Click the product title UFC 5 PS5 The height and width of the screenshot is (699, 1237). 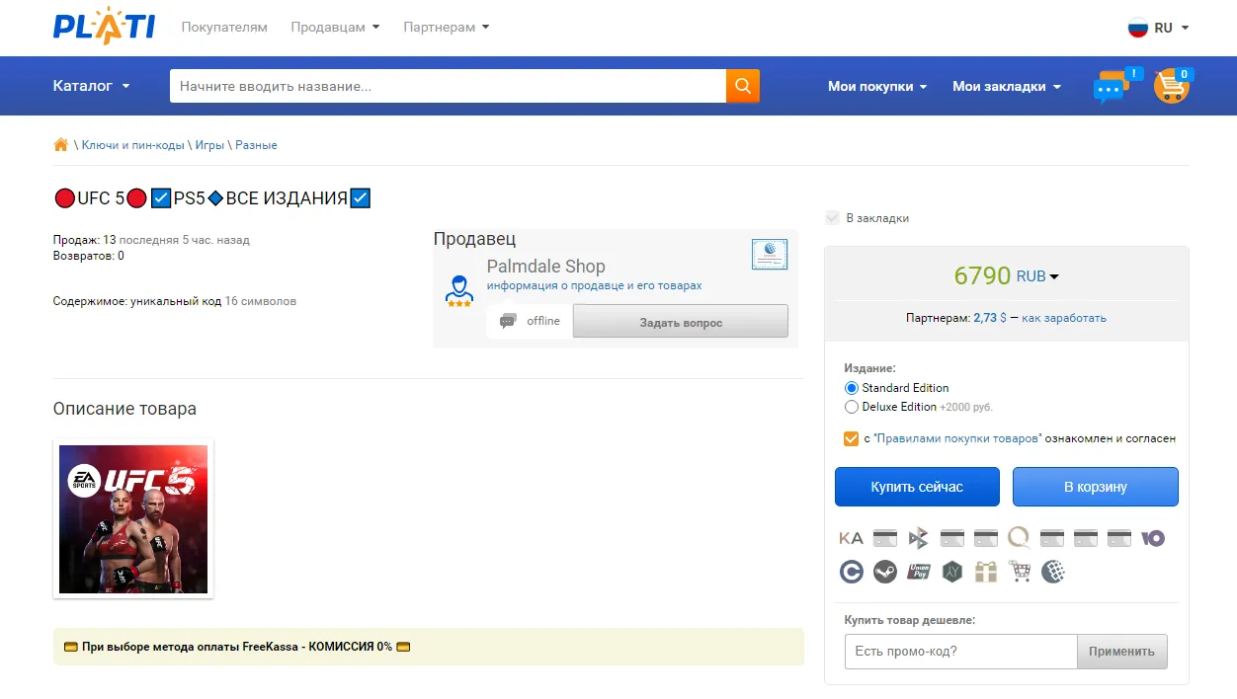click(212, 198)
